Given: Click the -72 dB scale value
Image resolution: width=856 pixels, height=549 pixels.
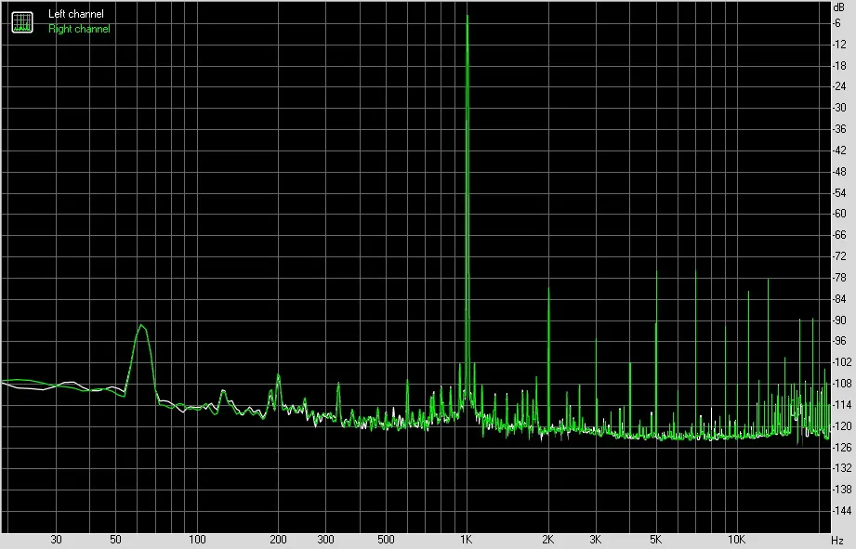Looking at the screenshot, I should tap(839, 256).
